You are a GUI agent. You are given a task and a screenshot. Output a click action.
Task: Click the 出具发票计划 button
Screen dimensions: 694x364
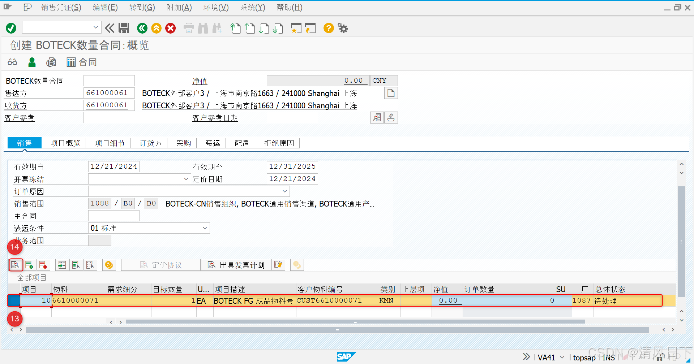click(237, 265)
